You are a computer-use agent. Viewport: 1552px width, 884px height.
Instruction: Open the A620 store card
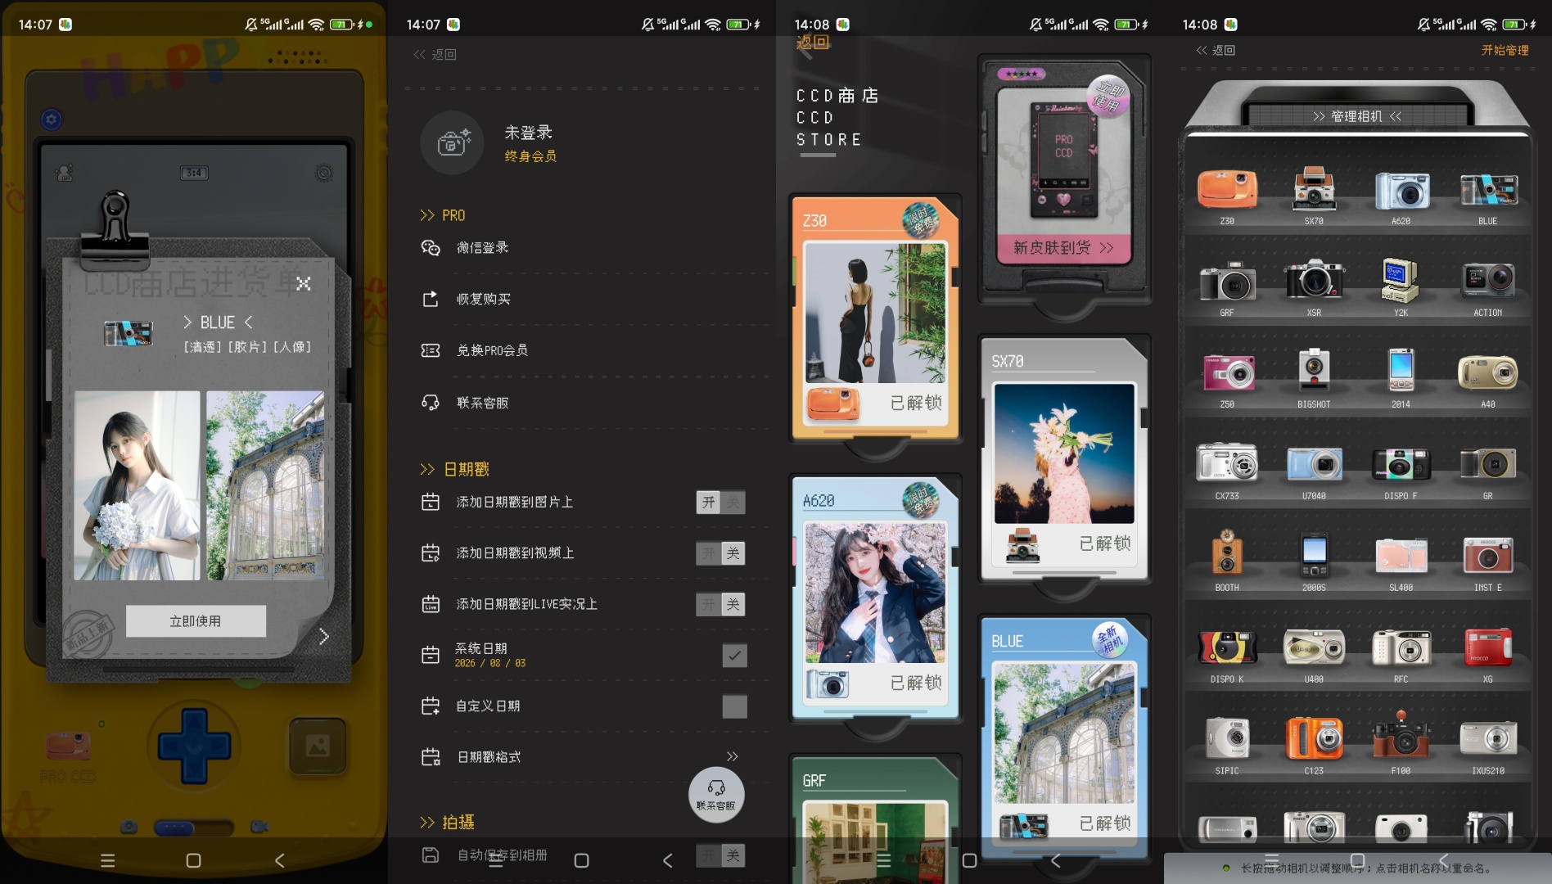click(x=875, y=598)
